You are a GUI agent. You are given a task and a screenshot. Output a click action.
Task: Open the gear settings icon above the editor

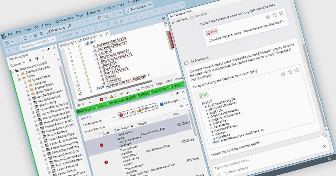(164, 18)
